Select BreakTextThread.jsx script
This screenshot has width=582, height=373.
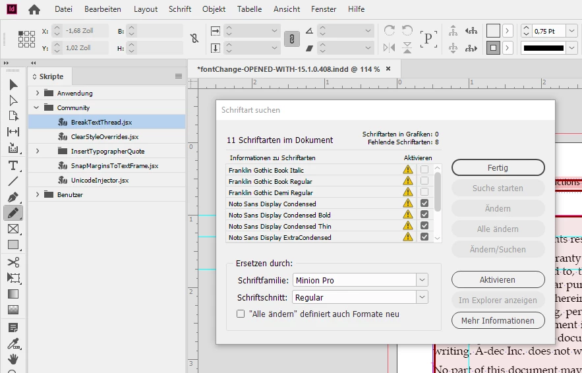(107, 122)
